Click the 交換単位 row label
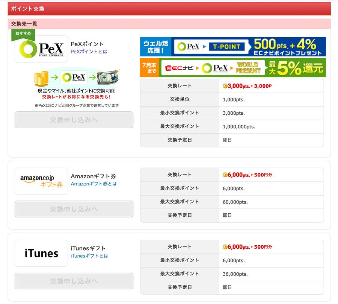 [180, 99]
